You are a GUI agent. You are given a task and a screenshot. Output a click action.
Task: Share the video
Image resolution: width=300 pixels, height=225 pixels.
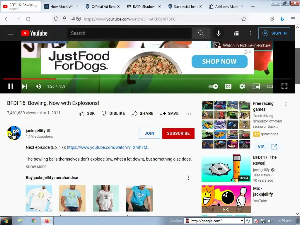pyautogui.click(x=143, y=113)
